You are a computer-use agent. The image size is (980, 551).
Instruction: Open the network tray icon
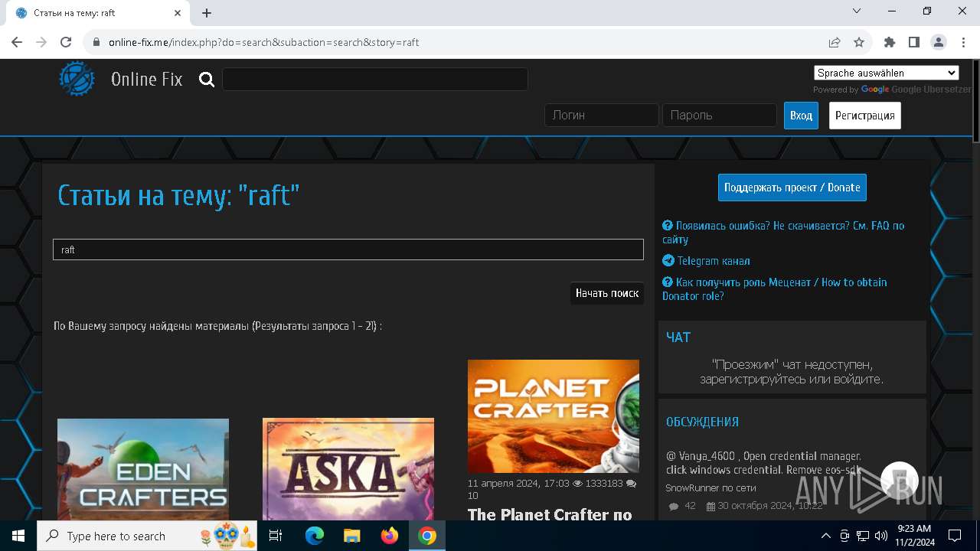[863, 536]
